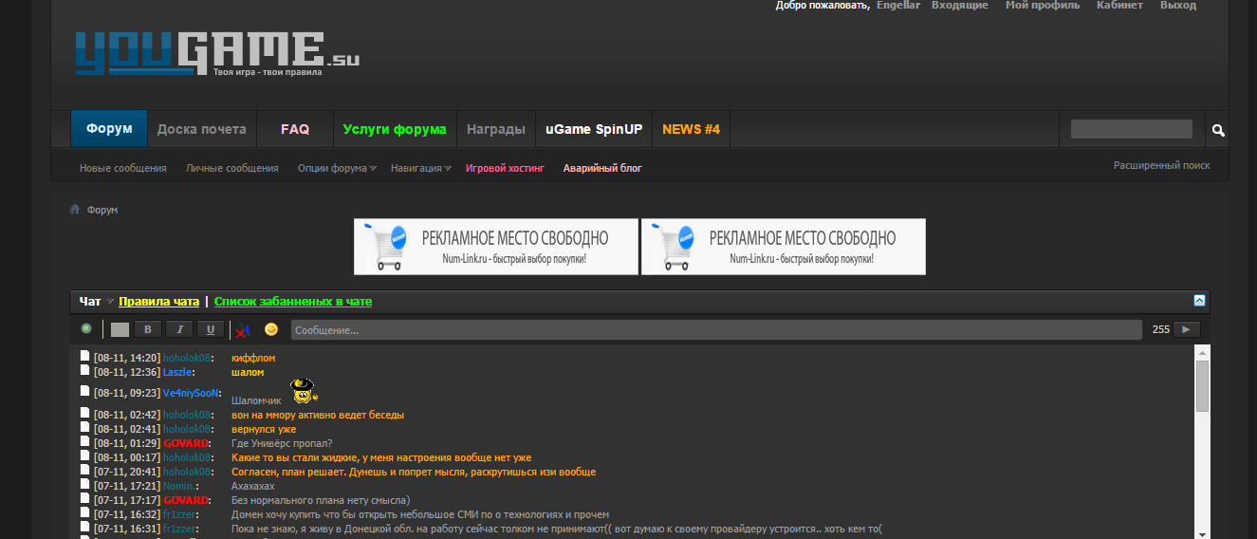The width and height of the screenshot is (1257, 539).
Task: Switch to the Награды tab
Action: [495, 129]
